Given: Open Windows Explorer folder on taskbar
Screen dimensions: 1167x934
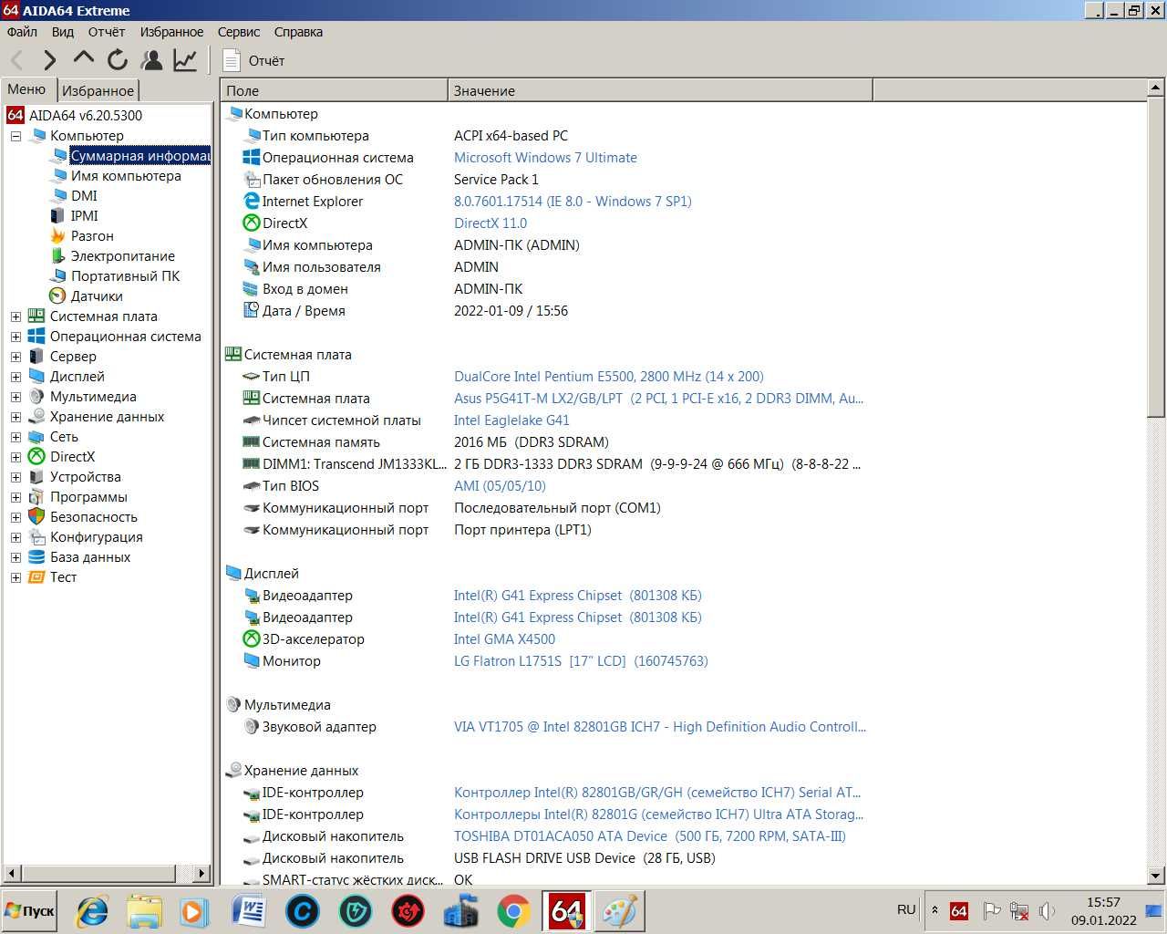Looking at the screenshot, I should (x=144, y=911).
